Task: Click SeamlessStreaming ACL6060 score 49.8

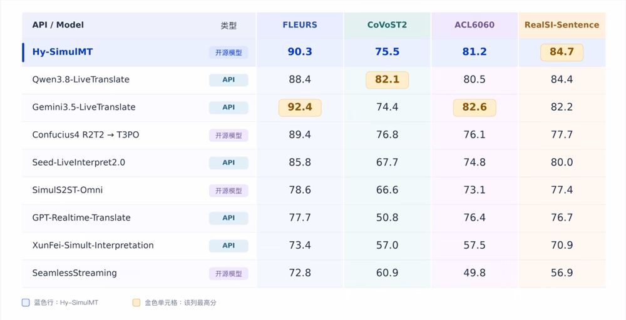Action: [x=475, y=273]
